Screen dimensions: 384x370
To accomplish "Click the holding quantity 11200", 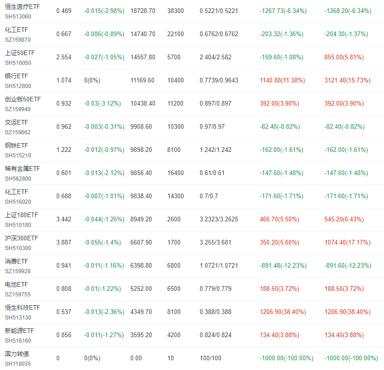I will pos(176,104).
